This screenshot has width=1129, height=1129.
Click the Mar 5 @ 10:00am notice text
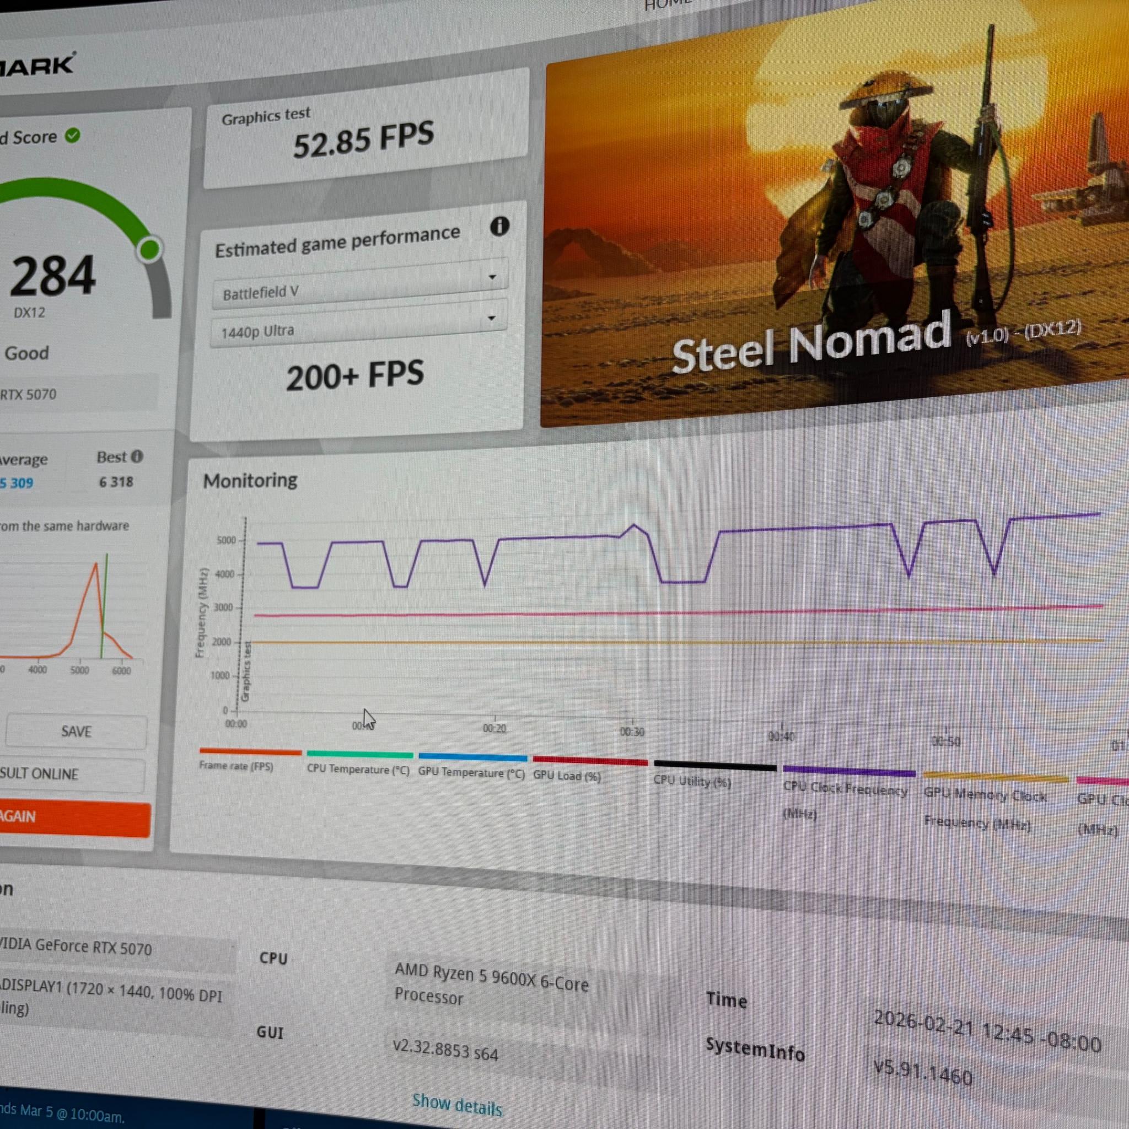coord(63,1112)
